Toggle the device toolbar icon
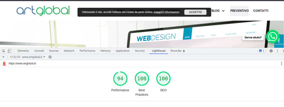The height and width of the screenshot is (107, 284). 9,51
